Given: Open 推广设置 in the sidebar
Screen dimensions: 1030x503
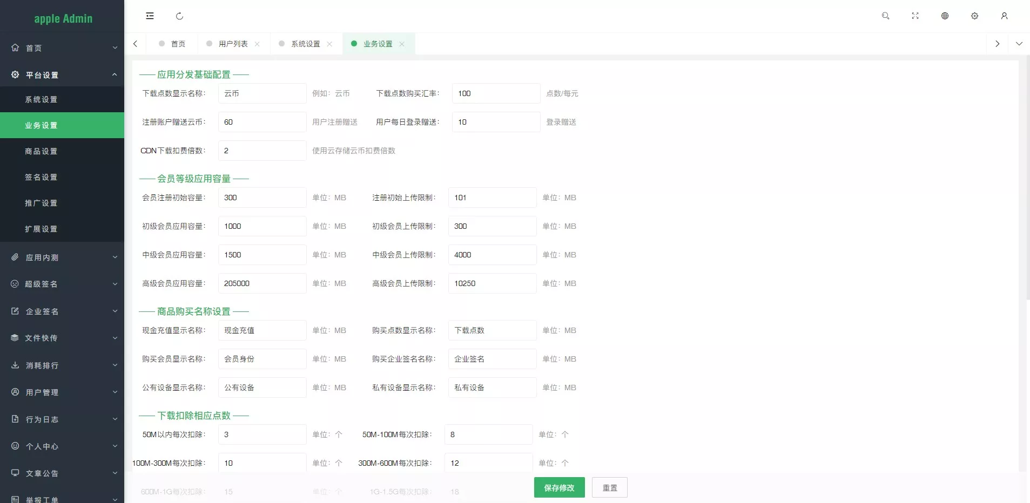Looking at the screenshot, I should [x=62, y=203].
